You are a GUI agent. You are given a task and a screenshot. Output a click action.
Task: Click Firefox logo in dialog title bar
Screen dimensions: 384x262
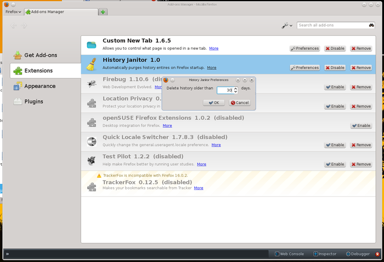[166, 80]
